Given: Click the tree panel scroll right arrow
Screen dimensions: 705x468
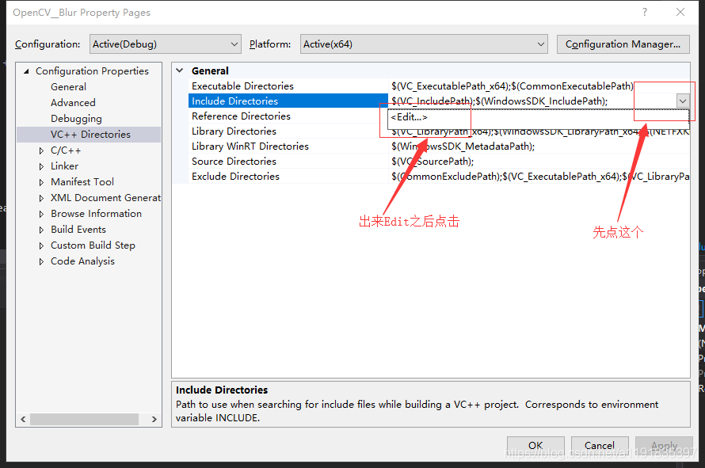Looking at the screenshot, I should 154,419.
